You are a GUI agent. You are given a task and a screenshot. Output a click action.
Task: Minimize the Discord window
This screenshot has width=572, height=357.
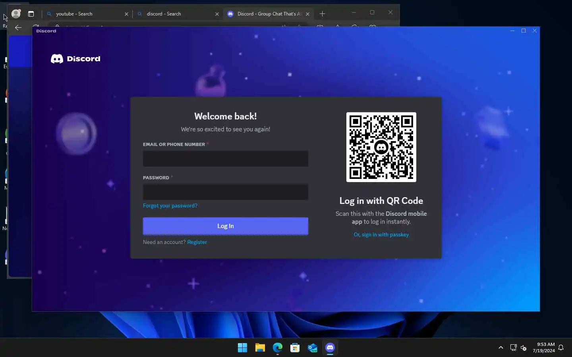[512, 31]
